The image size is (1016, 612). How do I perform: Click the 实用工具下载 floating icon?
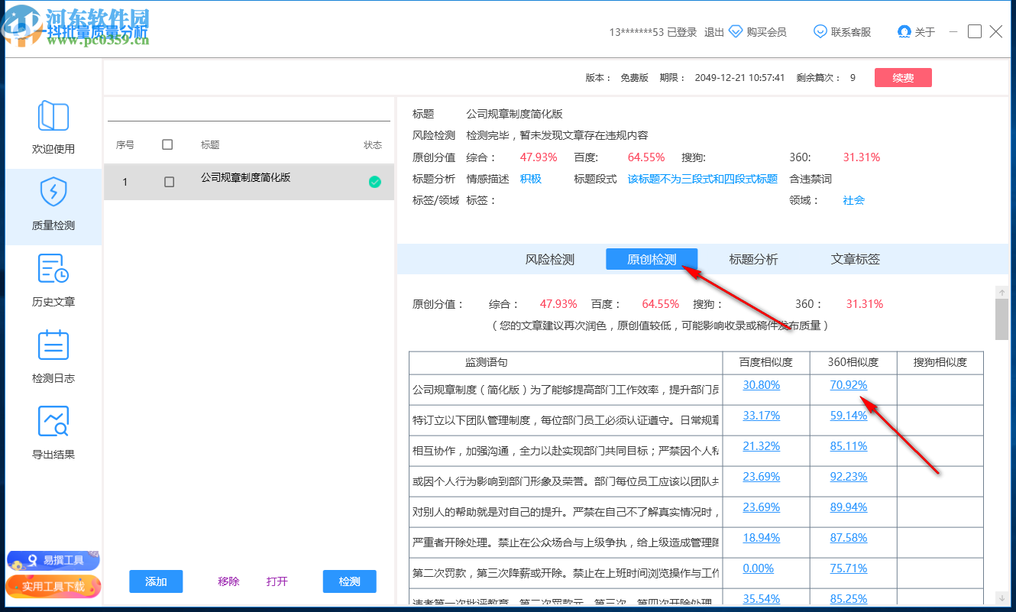(x=53, y=587)
